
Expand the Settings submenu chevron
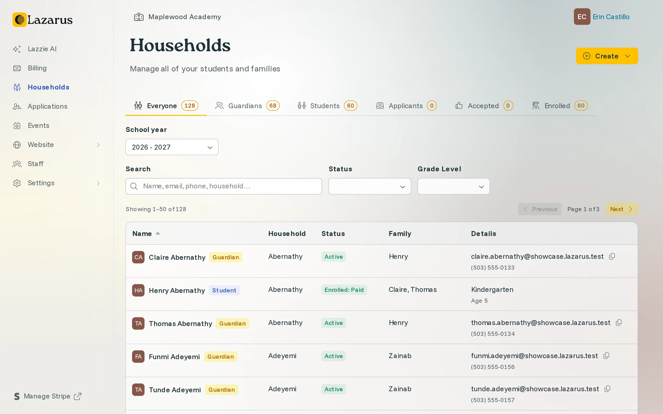click(x=98, y=183)
